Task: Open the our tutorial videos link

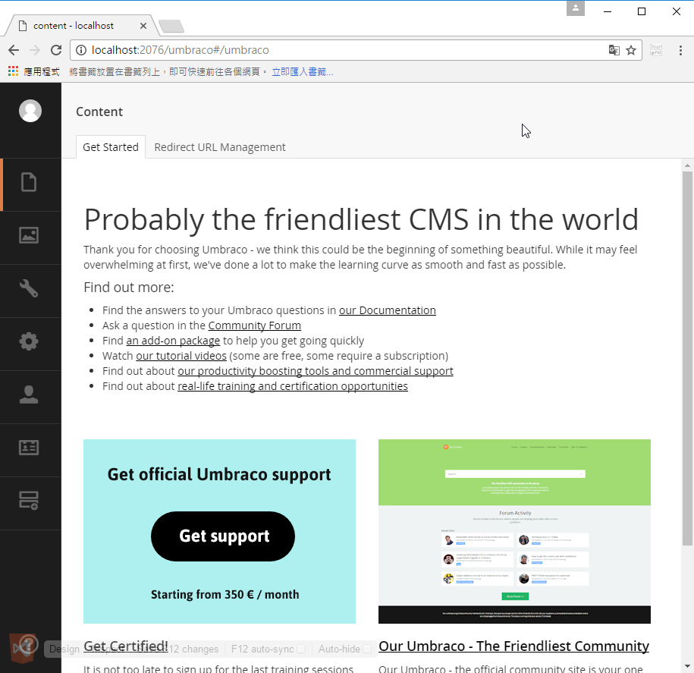Action: pos(181,356)
